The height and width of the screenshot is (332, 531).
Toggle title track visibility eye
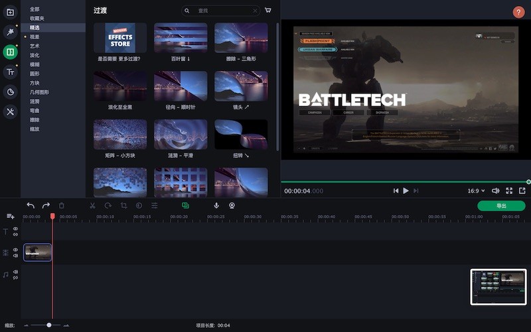(15, 228)
